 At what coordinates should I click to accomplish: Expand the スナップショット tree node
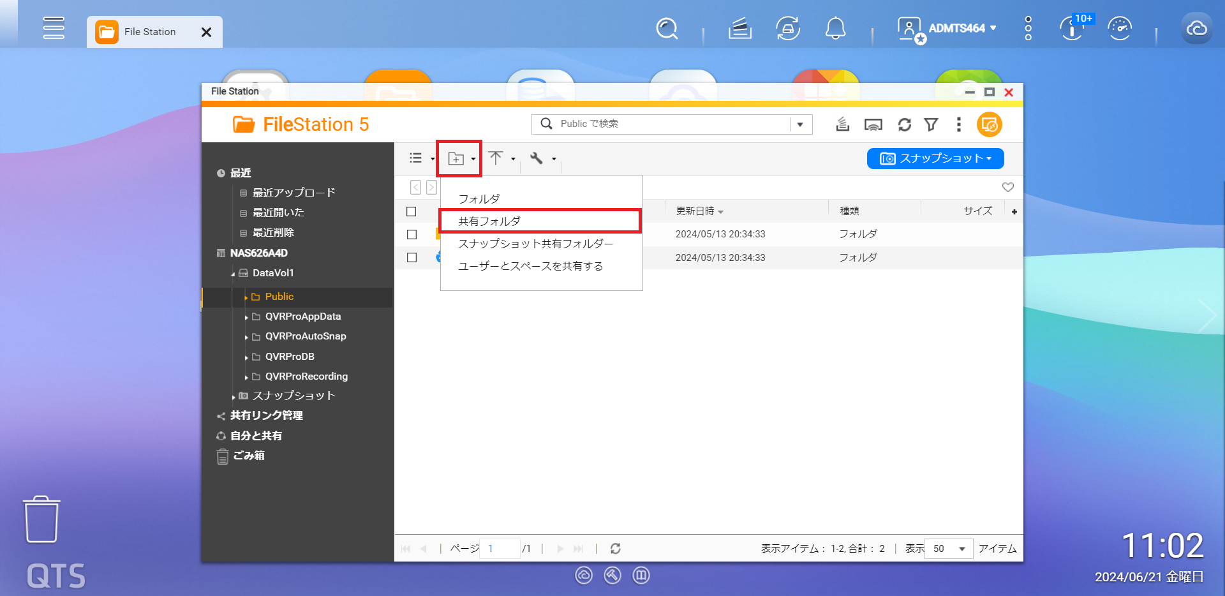(x=234, y=397)
